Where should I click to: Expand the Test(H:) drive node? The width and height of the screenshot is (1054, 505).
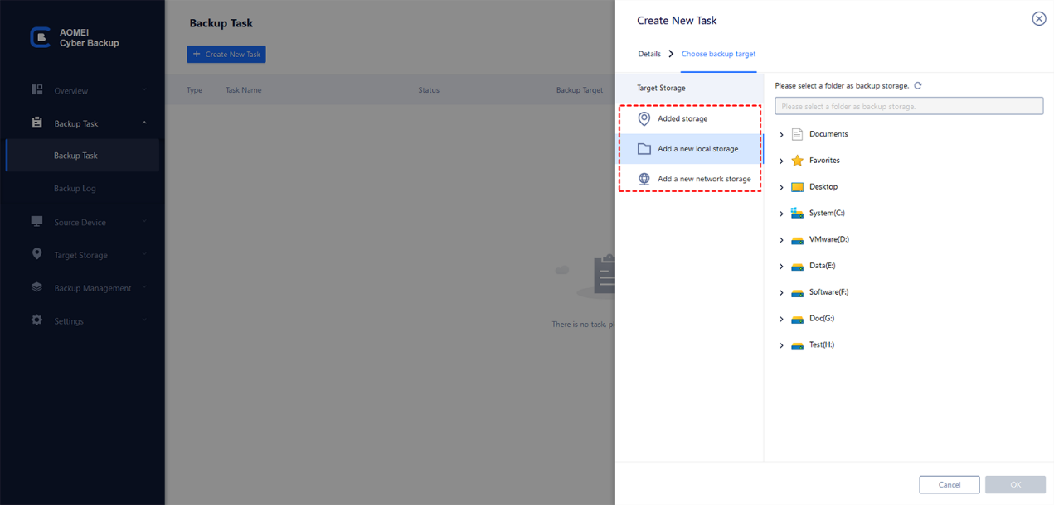coord(781,345)
